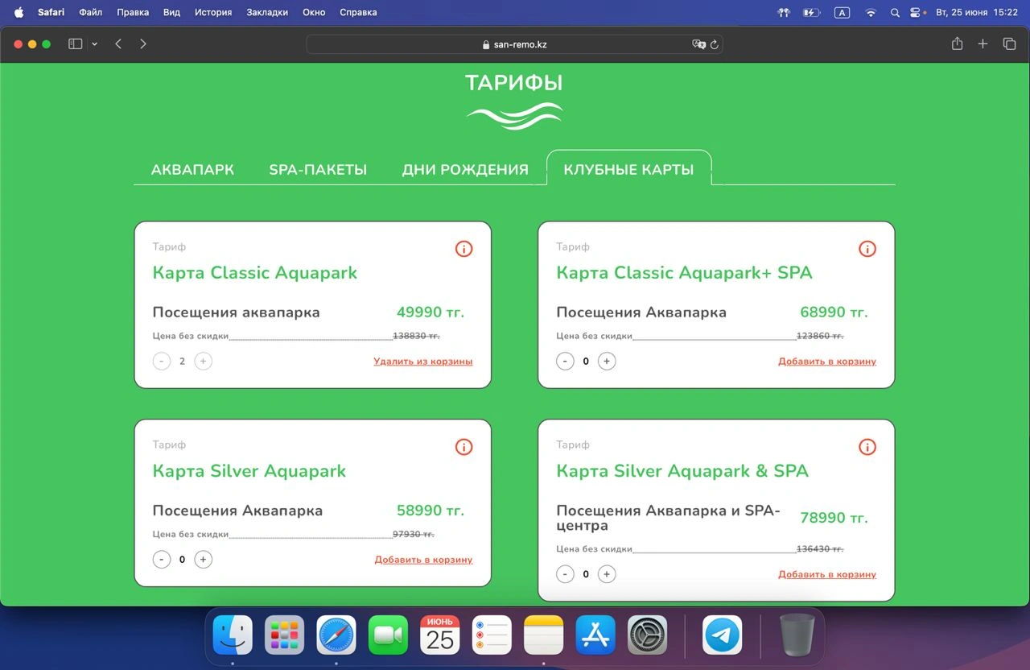Select the ДНИ РОЖДЕНИЯ tab
1030x670 pixels.
coord(465,170)
